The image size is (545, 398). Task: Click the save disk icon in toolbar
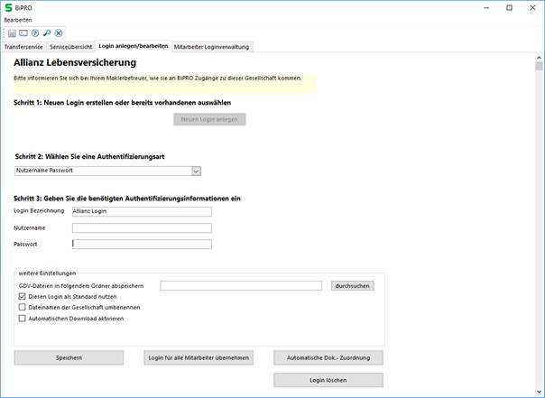point(13,33)
